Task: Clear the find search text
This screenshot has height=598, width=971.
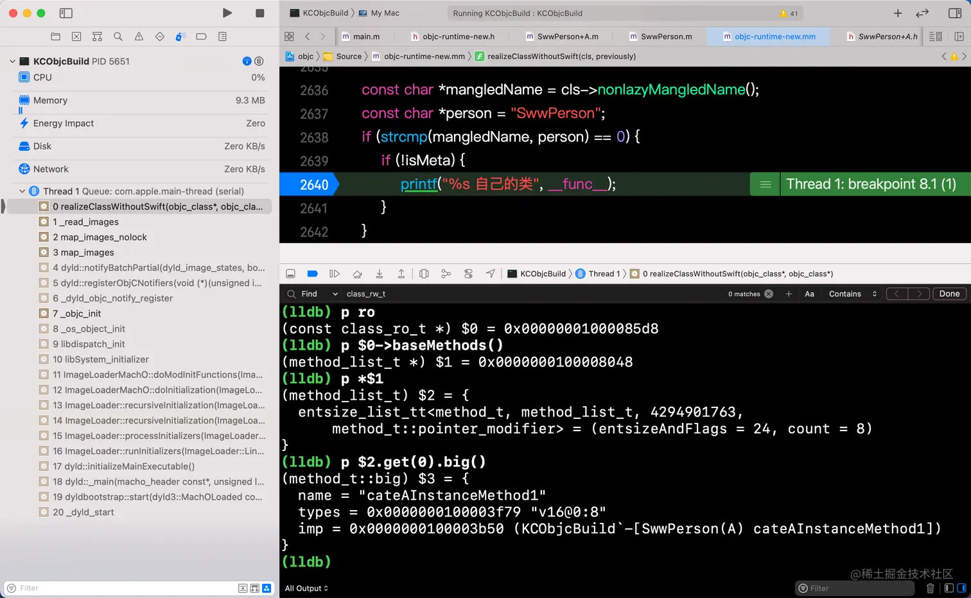Action: [x=769, y=294]
